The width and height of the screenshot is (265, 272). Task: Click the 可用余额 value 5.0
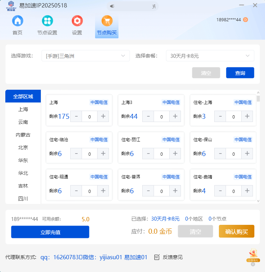pyautogui.click(x=85, y=219)
